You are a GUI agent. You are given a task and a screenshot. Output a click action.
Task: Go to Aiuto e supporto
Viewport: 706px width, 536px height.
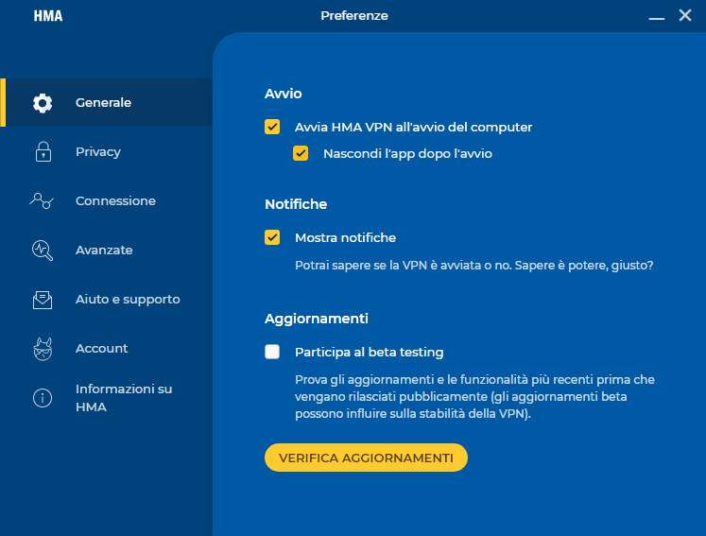coord(106,299)
